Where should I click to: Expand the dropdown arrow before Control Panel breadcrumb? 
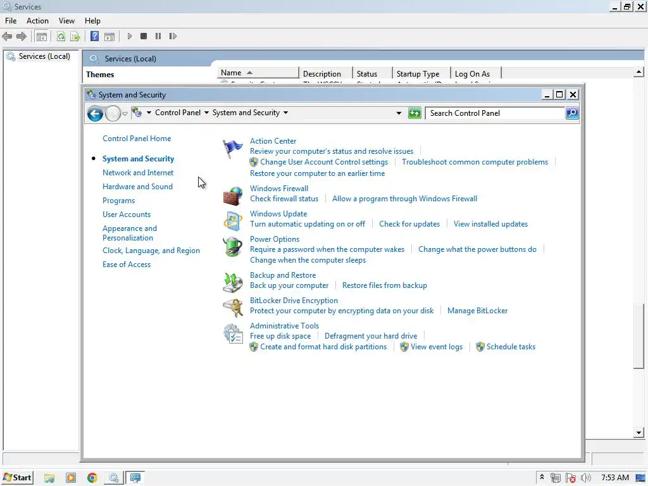point(149,113)
